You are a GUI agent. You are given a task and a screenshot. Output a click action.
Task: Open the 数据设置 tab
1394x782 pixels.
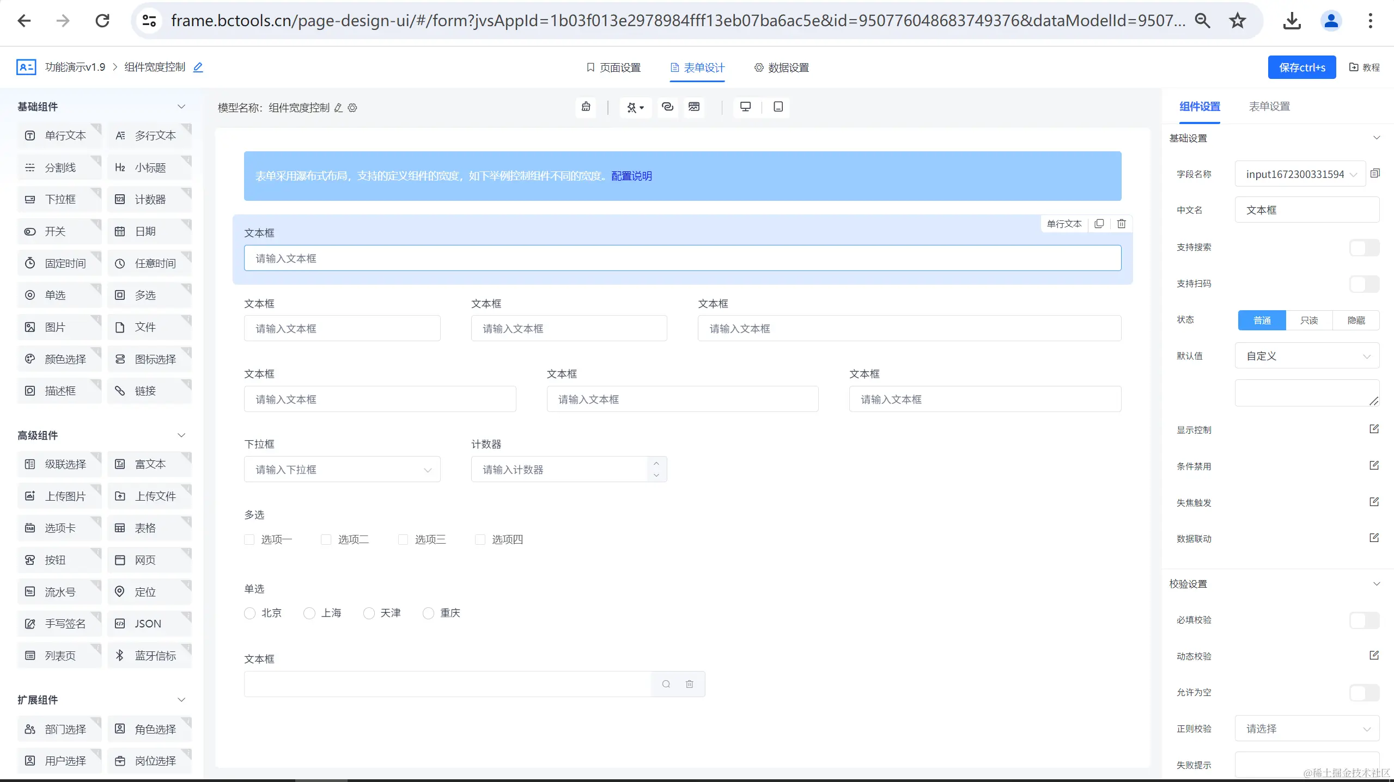pos(781,67)
